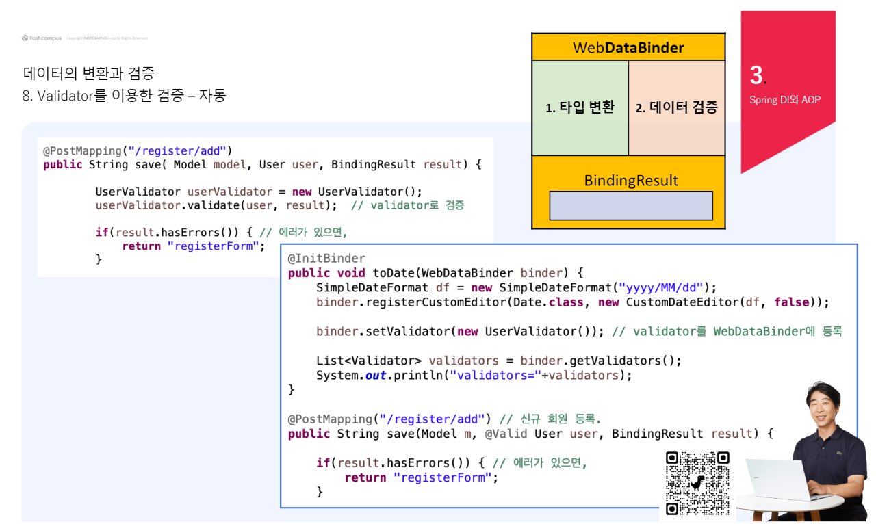Image resolution: width=876 pixels, height=524 pixels.
Task: Click the BindingResult label in diagram
Action: pos(631,181)
